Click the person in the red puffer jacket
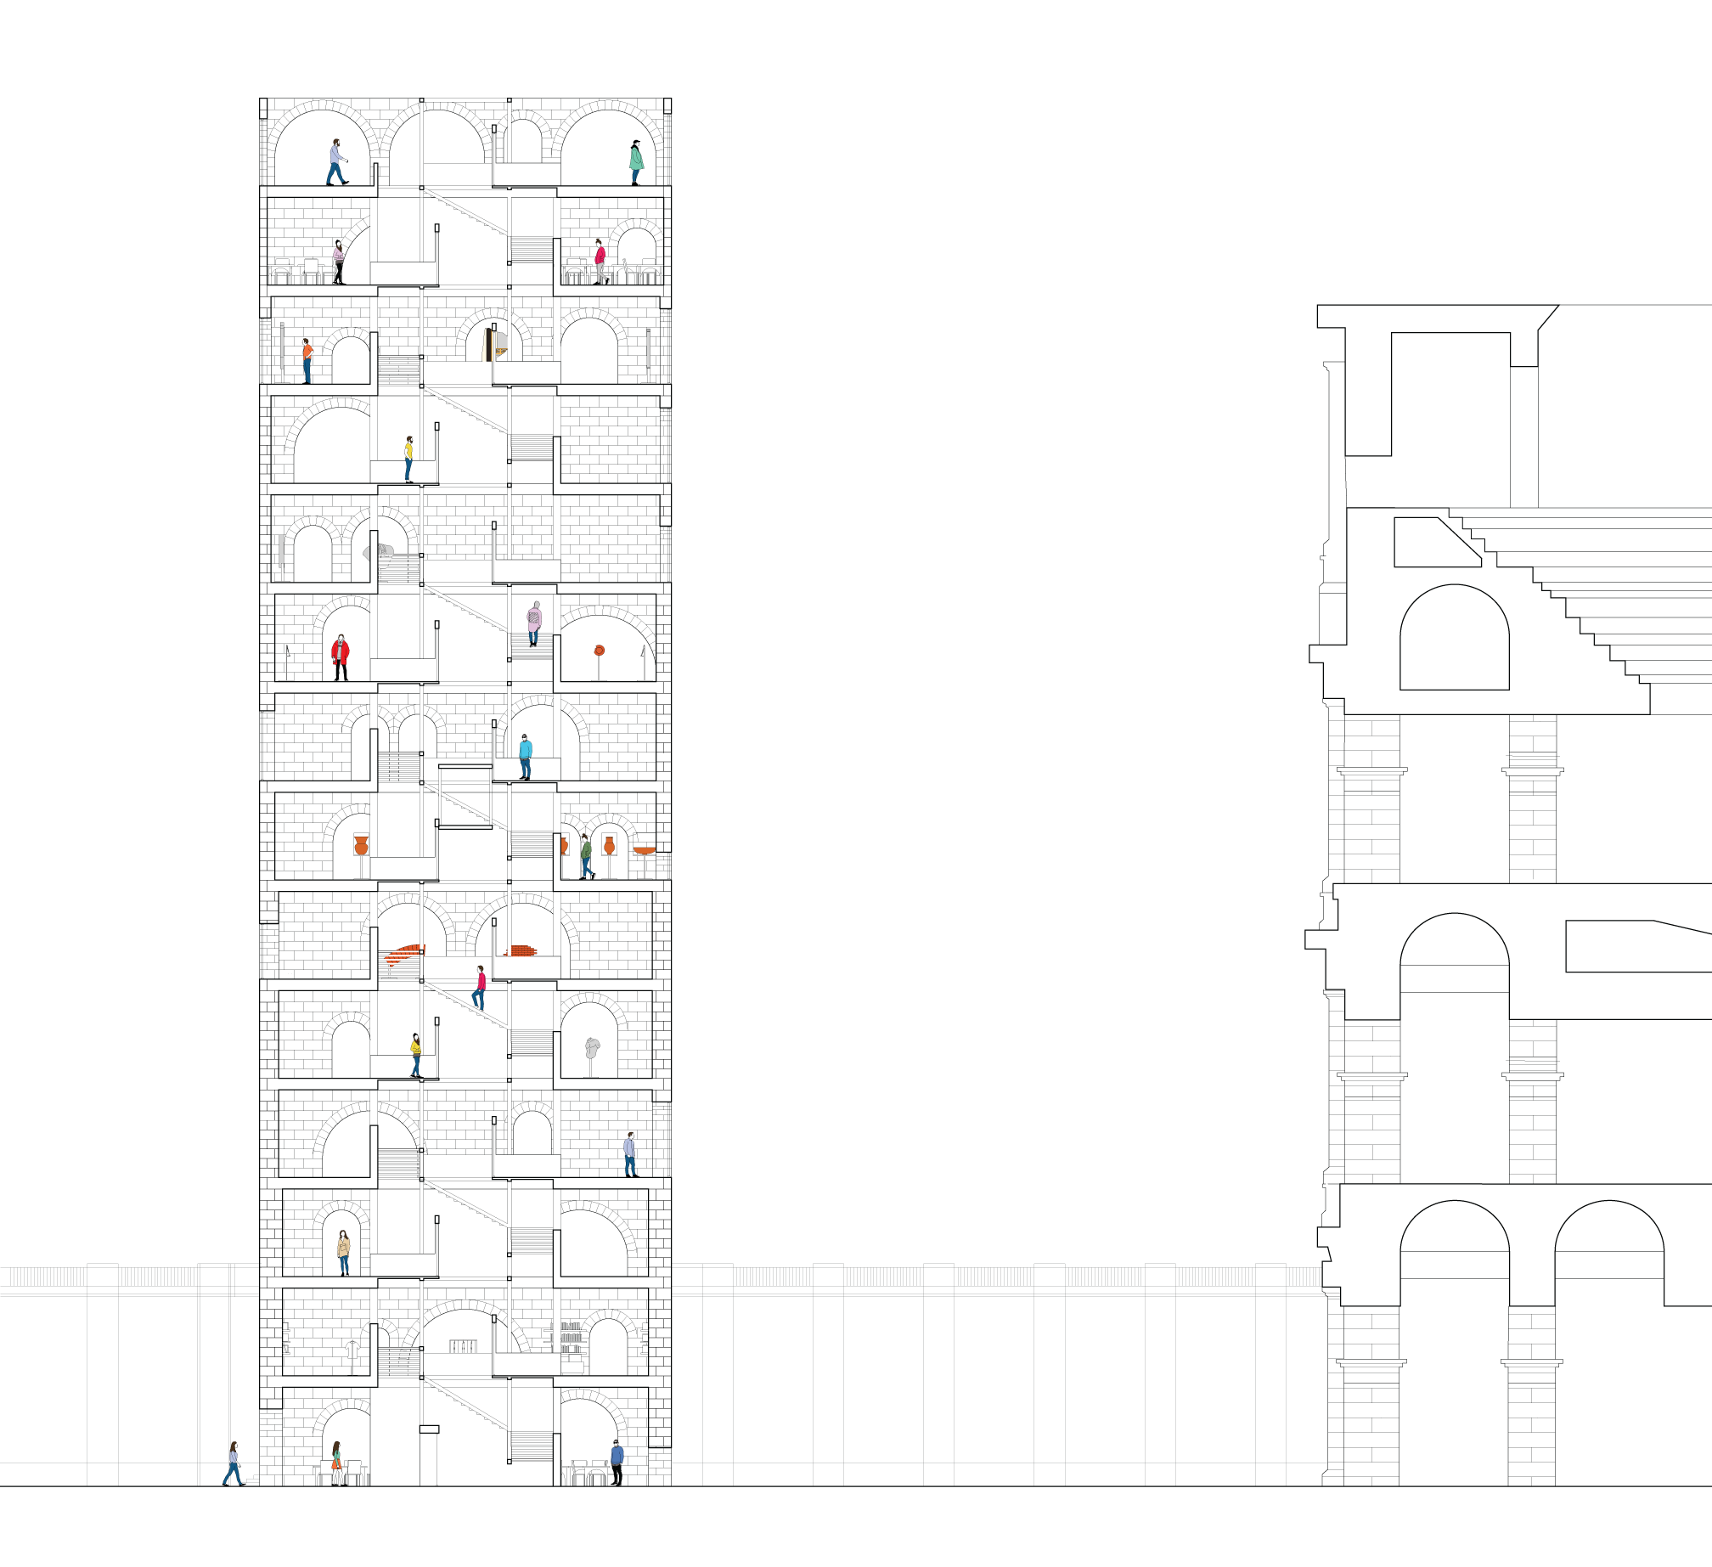The width and height of the screenshot is (1712, 1567). (x=341, y=657)
